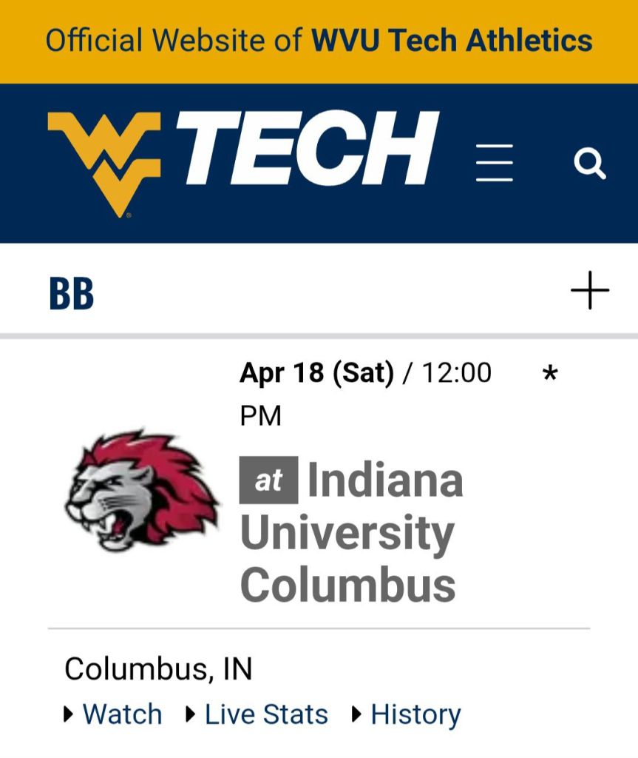Click the triangle arrow before Watch
Screen dimensions: 638x758
pyautogui.click(x=69, y=714)
